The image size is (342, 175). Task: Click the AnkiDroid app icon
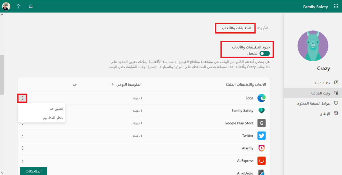(262, 173)
